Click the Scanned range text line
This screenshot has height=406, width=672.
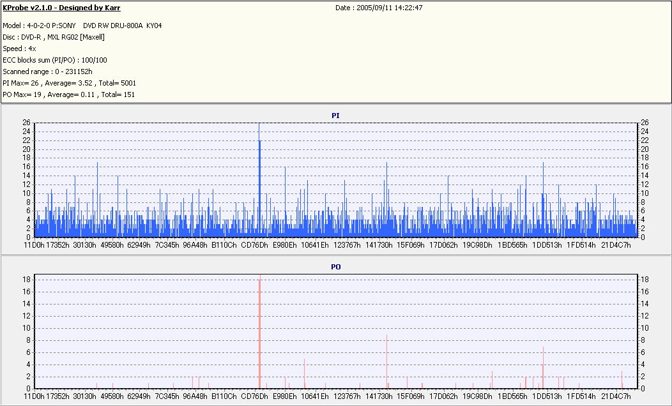[x=47, y=72]
